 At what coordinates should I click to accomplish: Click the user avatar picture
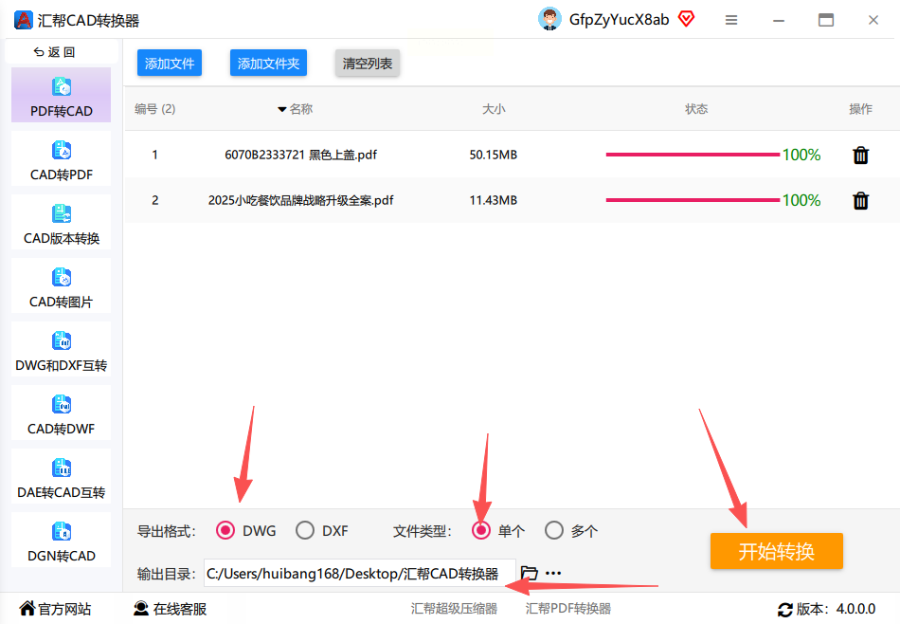(549, 19)
